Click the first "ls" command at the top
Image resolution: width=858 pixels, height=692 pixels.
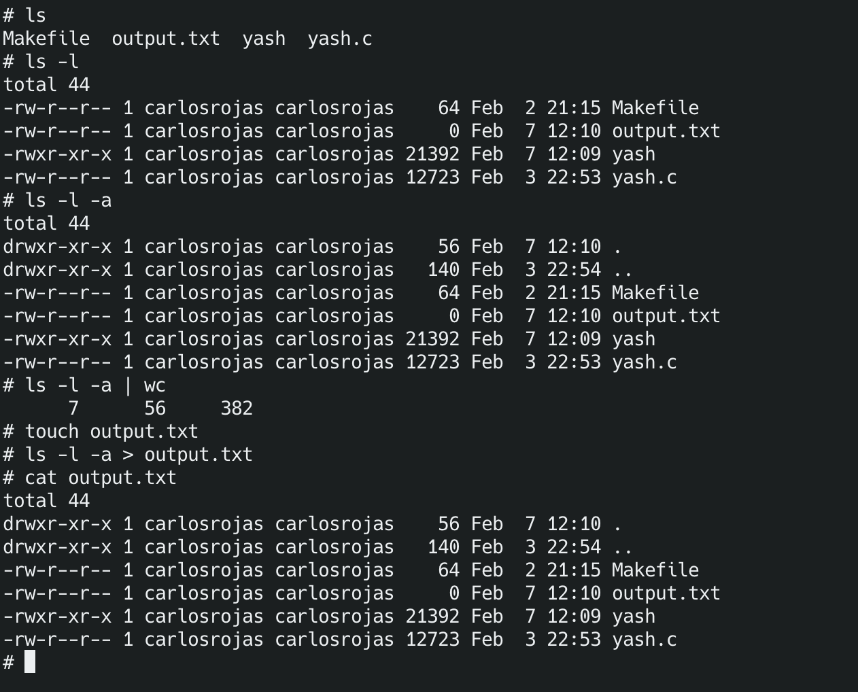35,15
